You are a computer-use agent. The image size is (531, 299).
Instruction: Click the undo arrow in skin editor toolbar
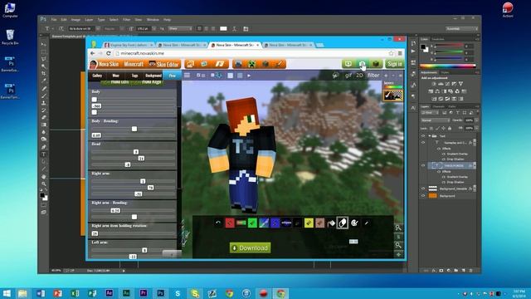pos(218,223)
